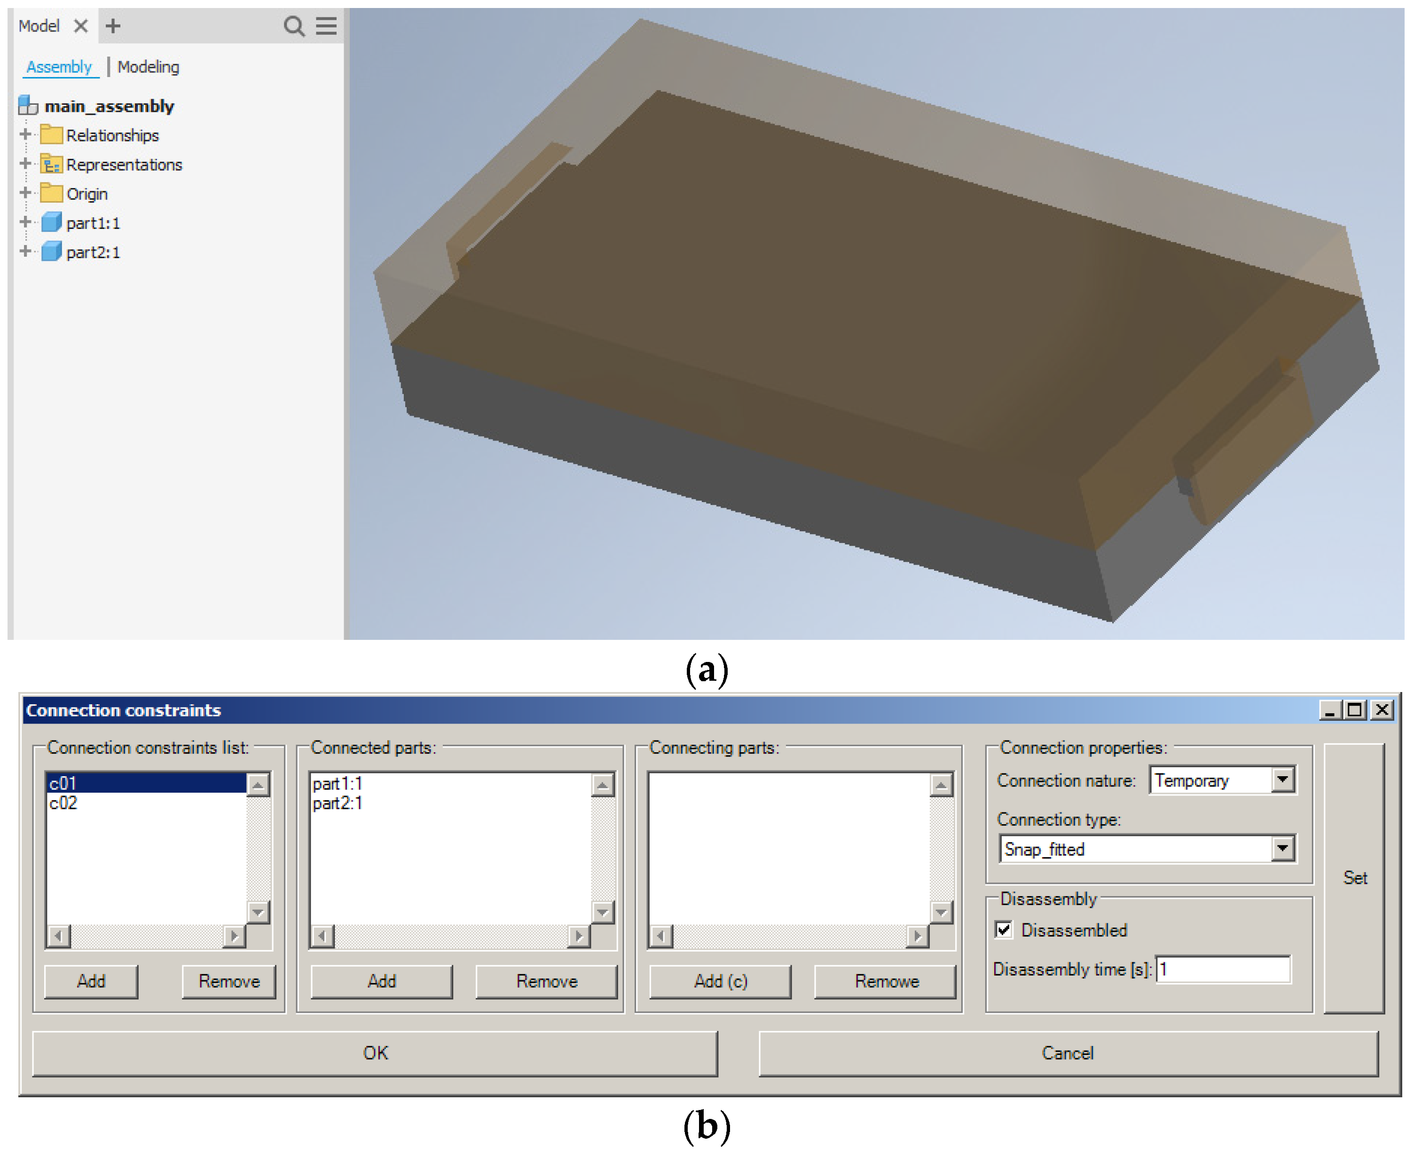Screen dimensions: 1414x1149
Task: Open the Connection nature dropdown
Action: [x=1282, y=779]
